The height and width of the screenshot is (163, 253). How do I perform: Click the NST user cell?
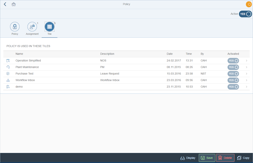pyautogui.click(x=203, y=74)
